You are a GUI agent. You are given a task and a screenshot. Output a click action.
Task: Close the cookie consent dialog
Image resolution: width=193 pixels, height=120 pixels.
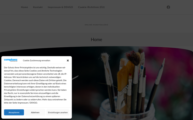(68, 60)
